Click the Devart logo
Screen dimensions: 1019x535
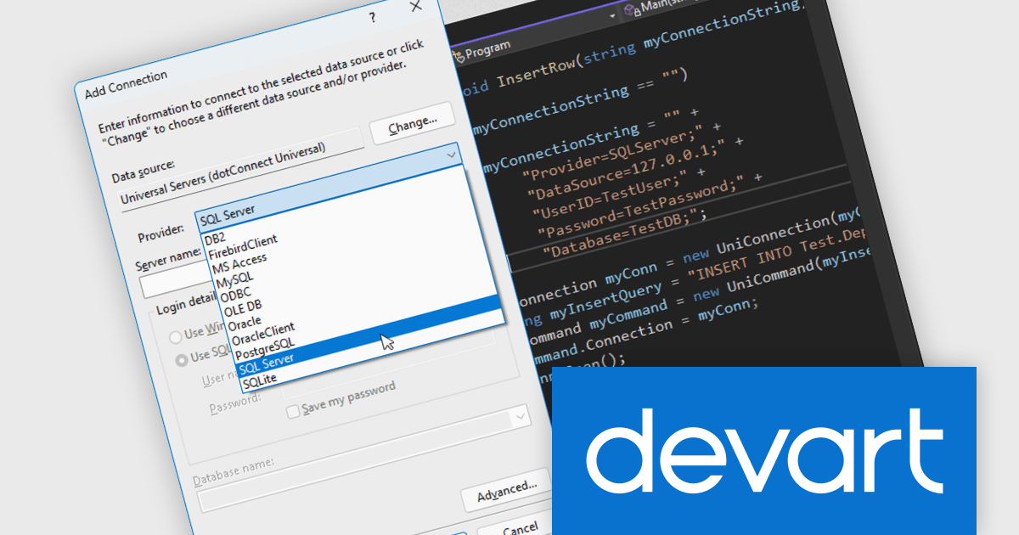pos(764,450)
